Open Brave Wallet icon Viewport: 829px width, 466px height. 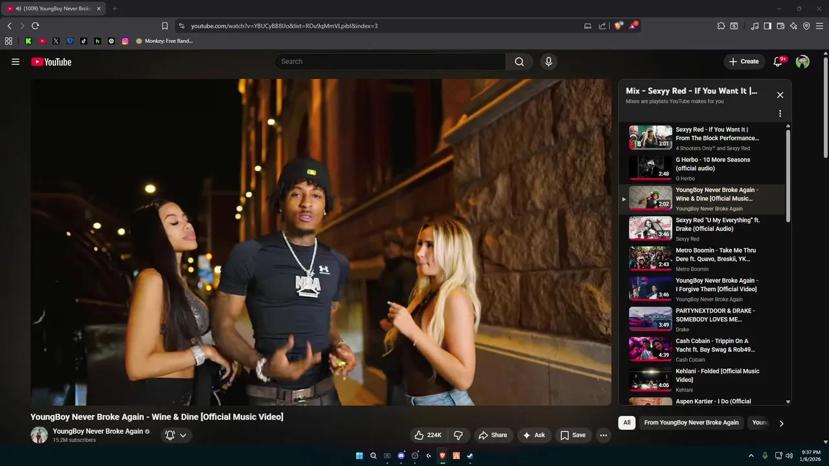[780, 26]
